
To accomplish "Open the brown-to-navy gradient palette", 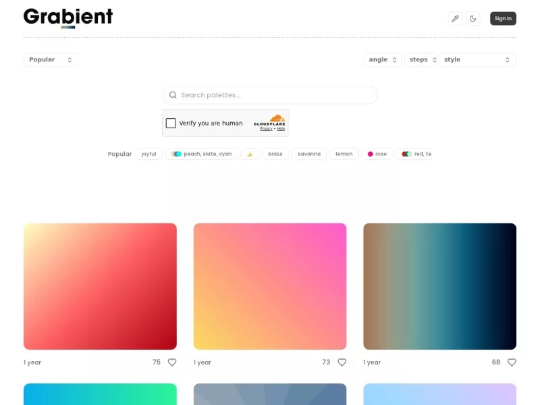I will click(440, 286).
